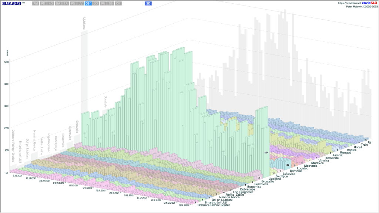This screenshot has width=379, height=213.
Task: Select the Dobrova-Polhov Gradec axis label
Action: click(x=214, y=205)
